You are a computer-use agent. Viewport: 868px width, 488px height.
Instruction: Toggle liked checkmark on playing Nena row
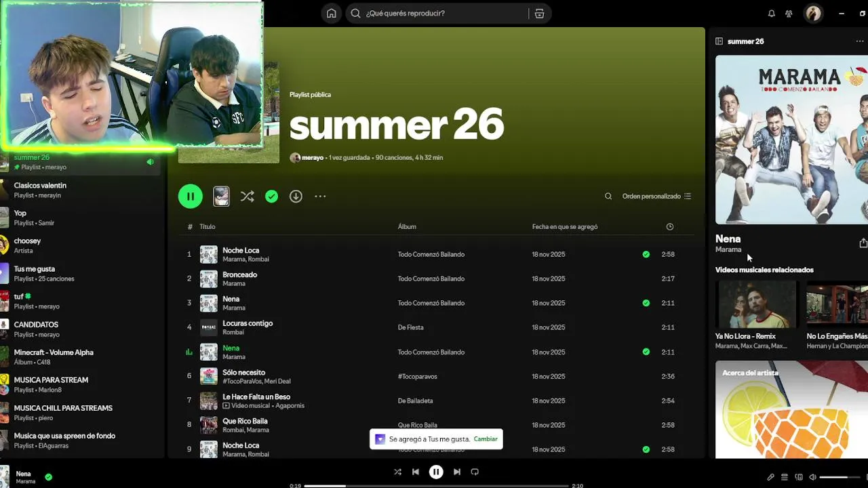click(x=646, y=352)
